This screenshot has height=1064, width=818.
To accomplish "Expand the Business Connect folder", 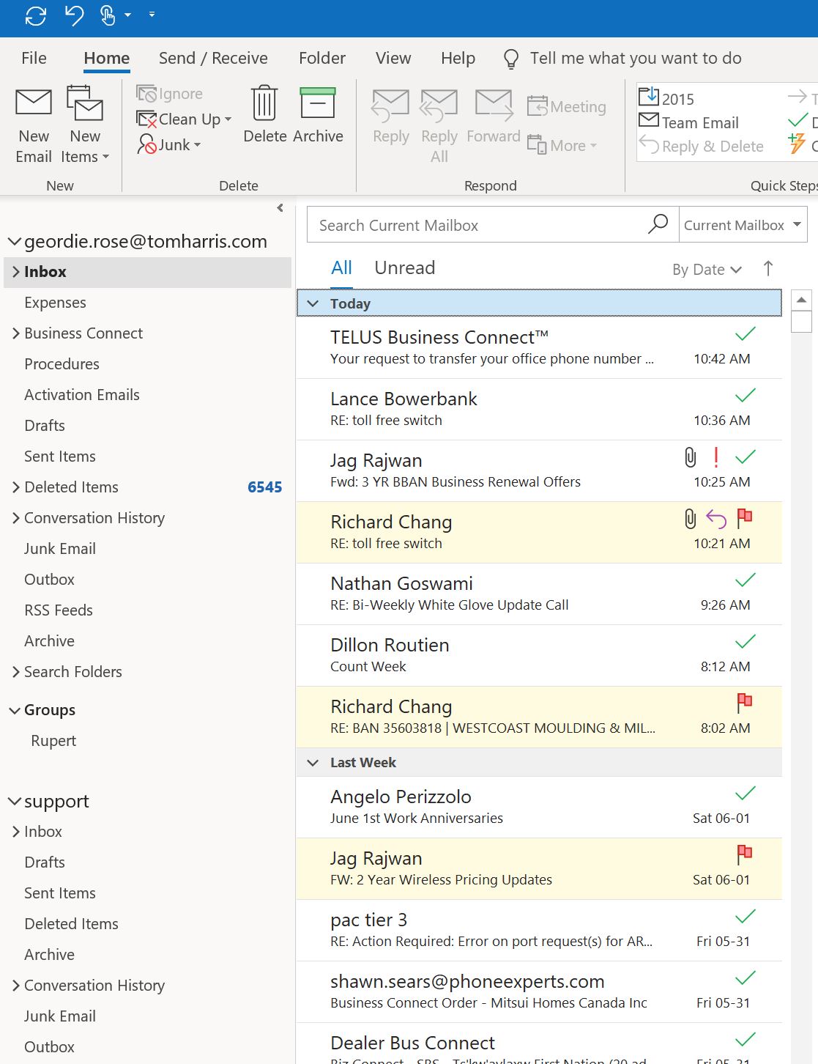I will 16,333.
